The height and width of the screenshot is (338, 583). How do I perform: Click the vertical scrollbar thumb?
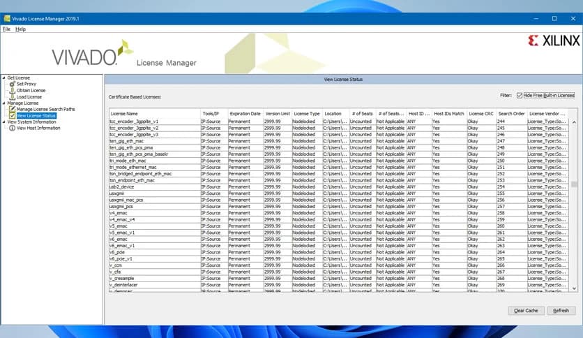pyautogui.click(x=574, y=184)
